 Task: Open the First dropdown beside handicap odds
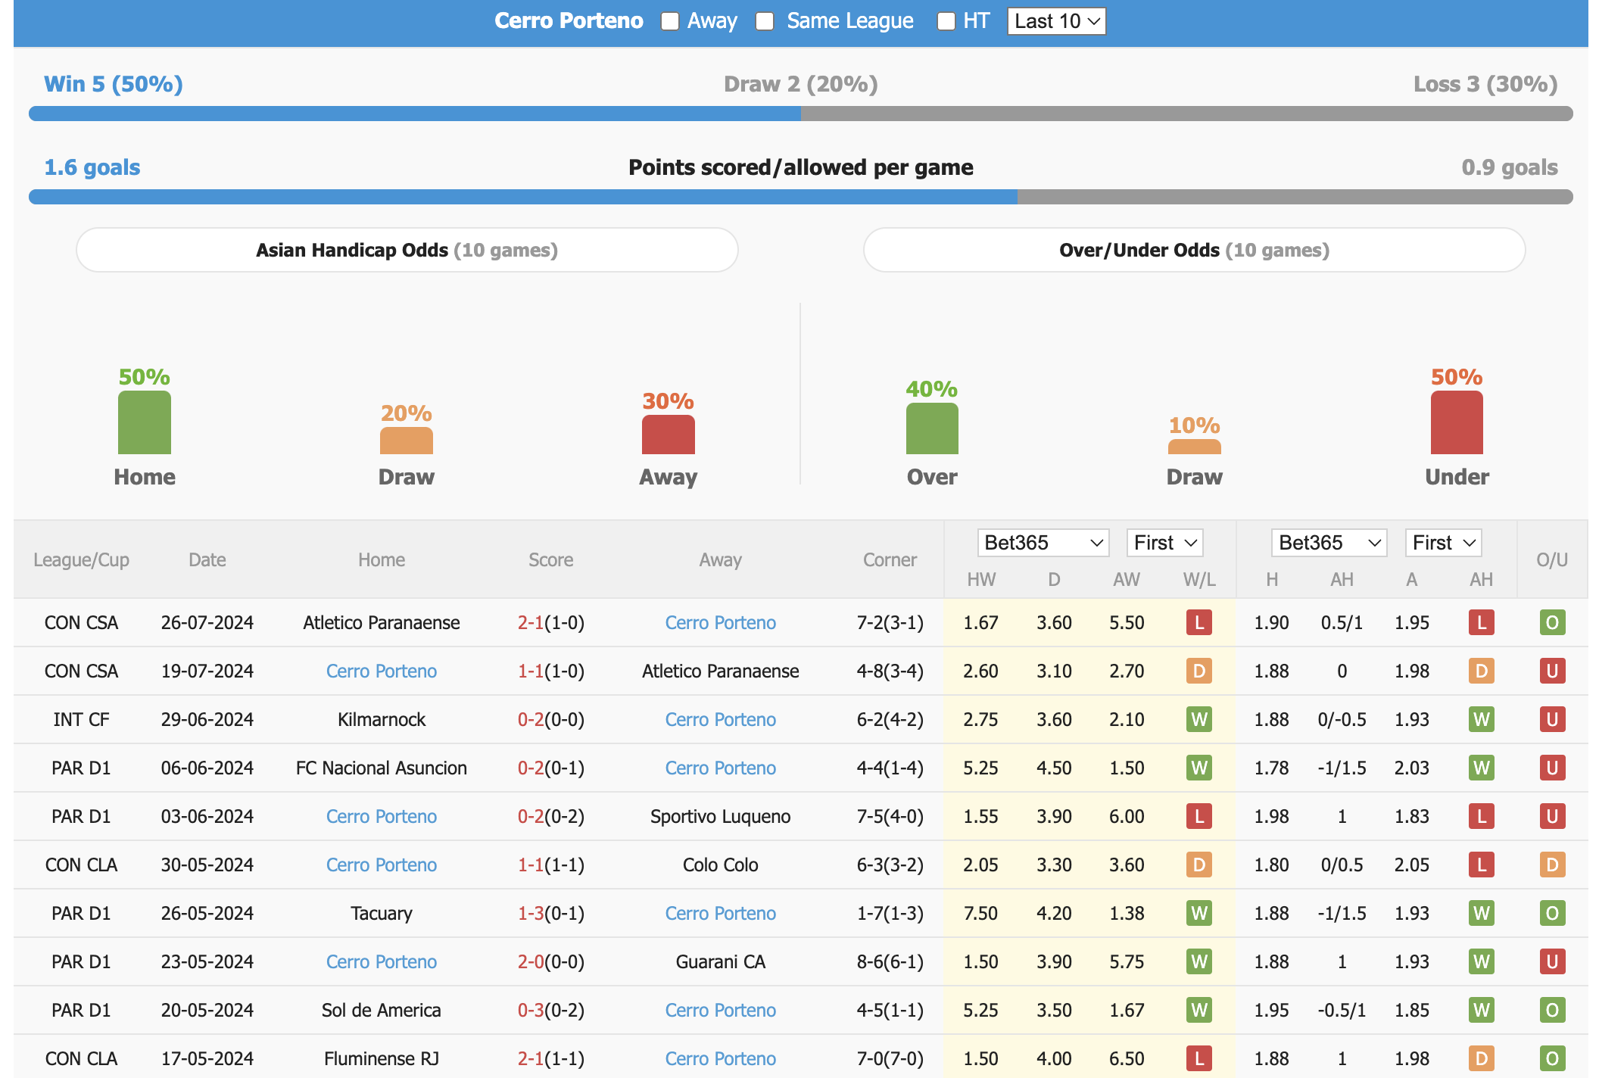(1443, 543)
